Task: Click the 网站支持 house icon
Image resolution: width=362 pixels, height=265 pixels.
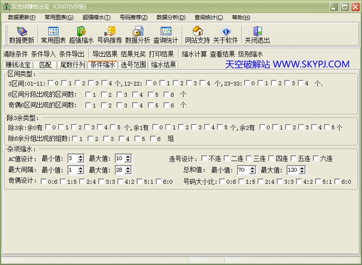Action: tap(197, 35)
